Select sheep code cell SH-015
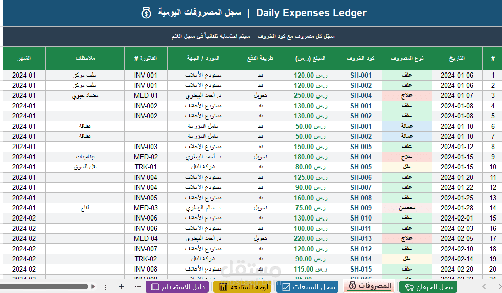The width and height of the screenshot is (502, 293). click(360, 270)
